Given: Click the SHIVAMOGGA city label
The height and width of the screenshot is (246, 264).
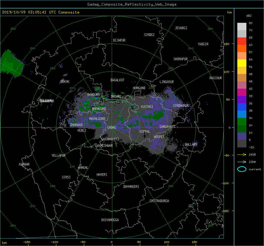Looking at the screenshot, I should 110,220.
